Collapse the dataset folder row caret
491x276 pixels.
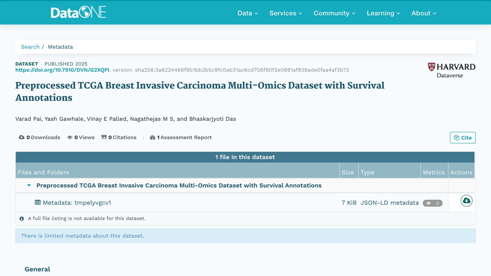pos(29,186)
